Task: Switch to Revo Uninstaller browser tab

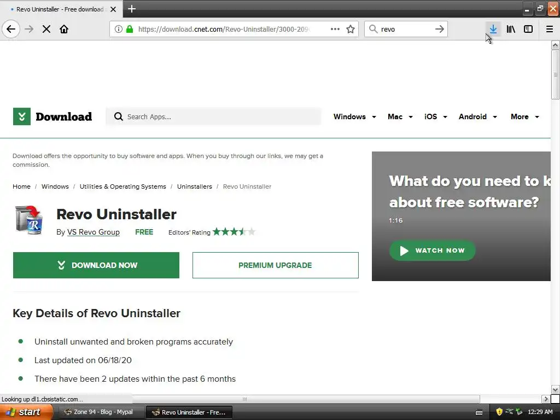Action: coord(60,9)
